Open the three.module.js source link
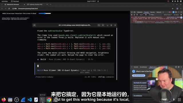Screen dimensions: 183x103 [x=173, y=17]
